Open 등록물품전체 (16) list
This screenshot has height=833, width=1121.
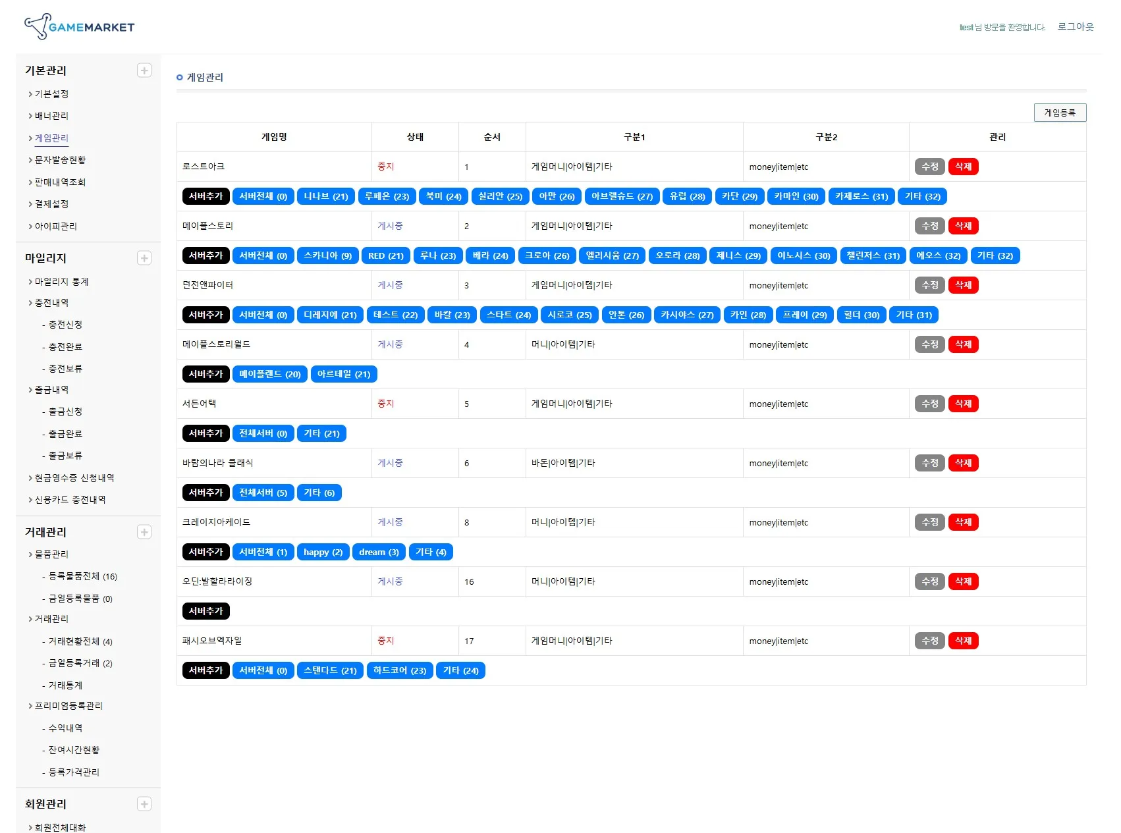[x=83, y=576]
